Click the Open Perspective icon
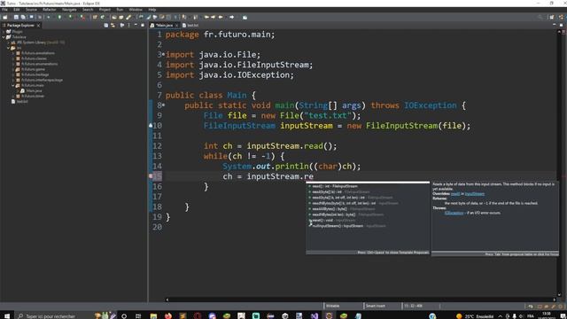Image resolution: width=567 pixels, height=319 pixels. (551, 17)
